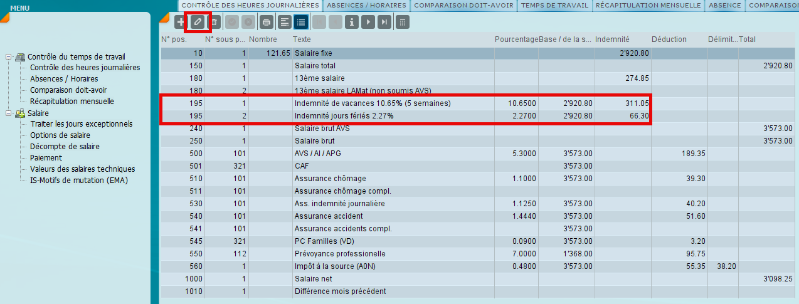
Task: Go to next record arrow icon
Action: click(x=368, y=22)
